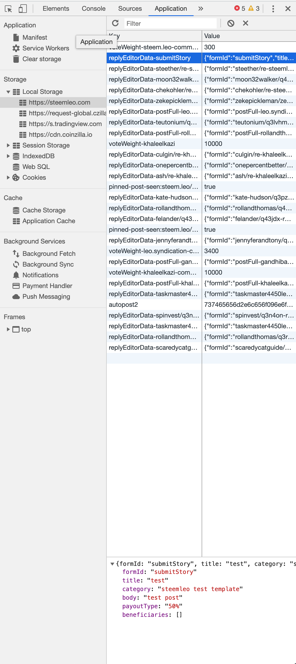The height and width of the screenshot is (664, 296).
Task: Click the inspect element picker icon
Action: [8, 9]
